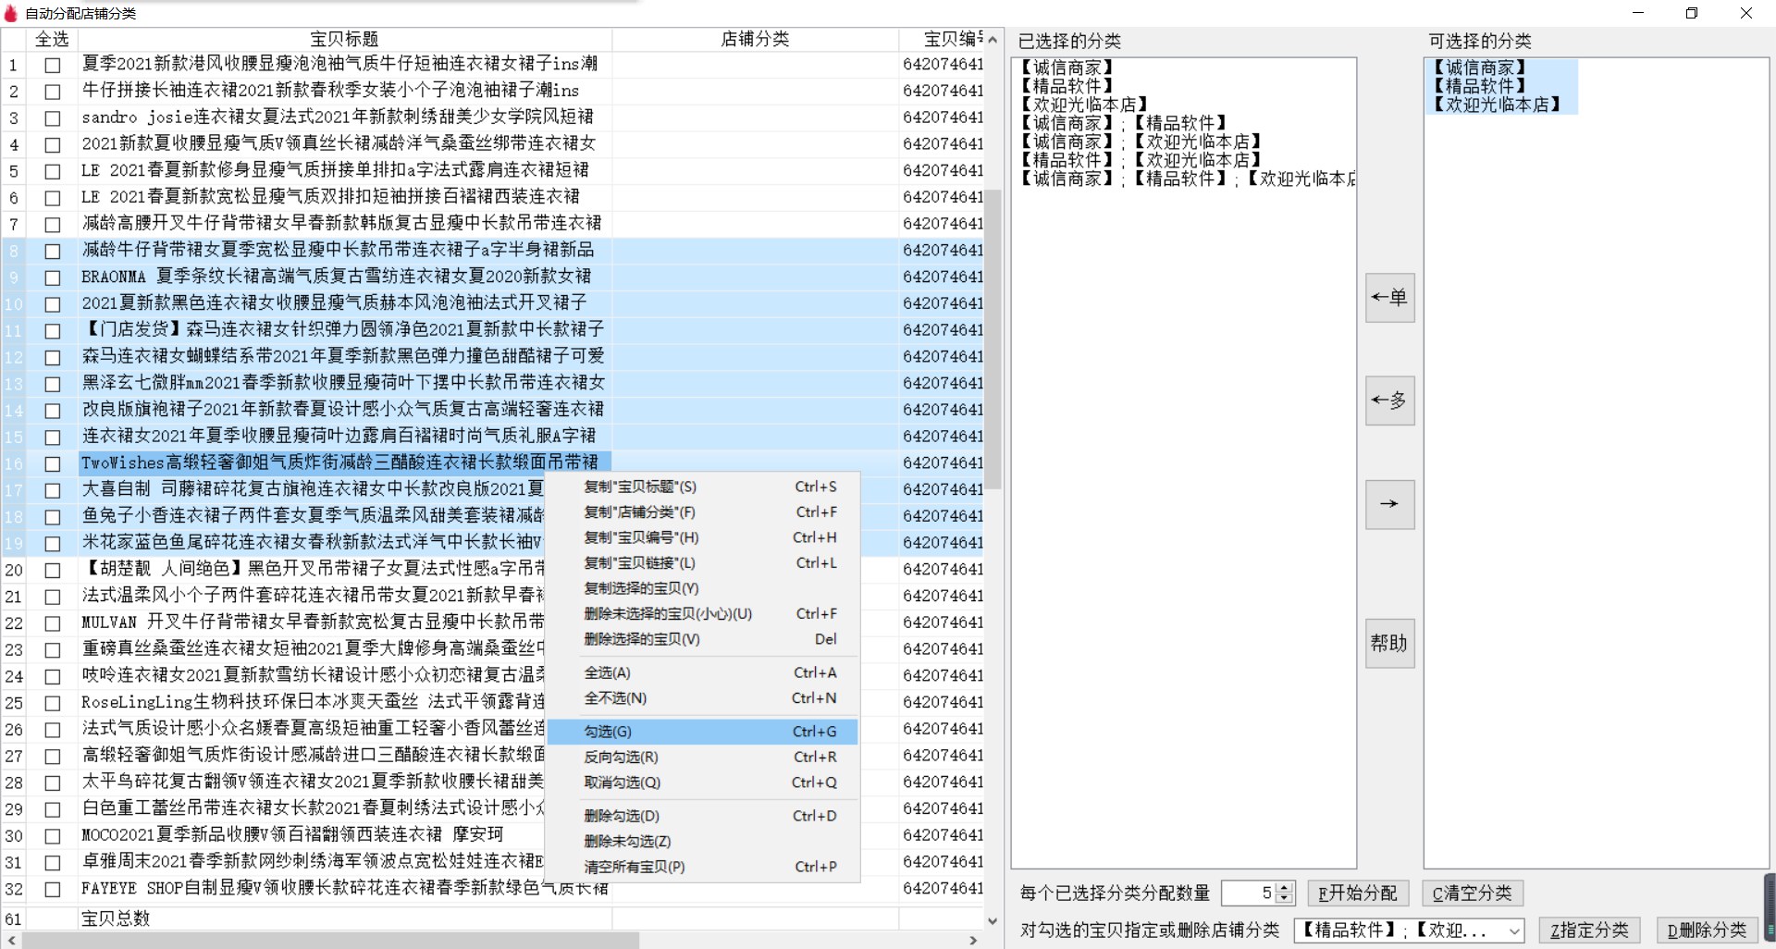Open the category dropdown 【精品软件】;【欢迎...
This screenshot has width=1776, height=949.
click(x=1514, y=931)
